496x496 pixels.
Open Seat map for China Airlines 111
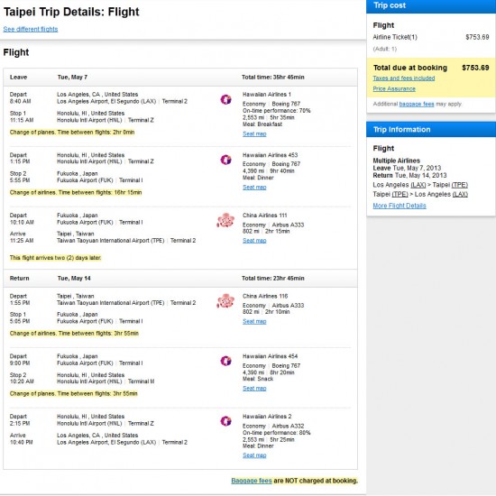click(254, 241)
